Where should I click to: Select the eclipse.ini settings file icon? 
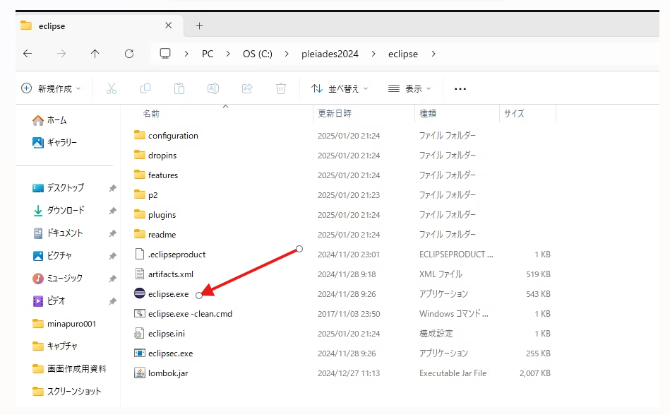pyautogui.click(x=139, y=333)
